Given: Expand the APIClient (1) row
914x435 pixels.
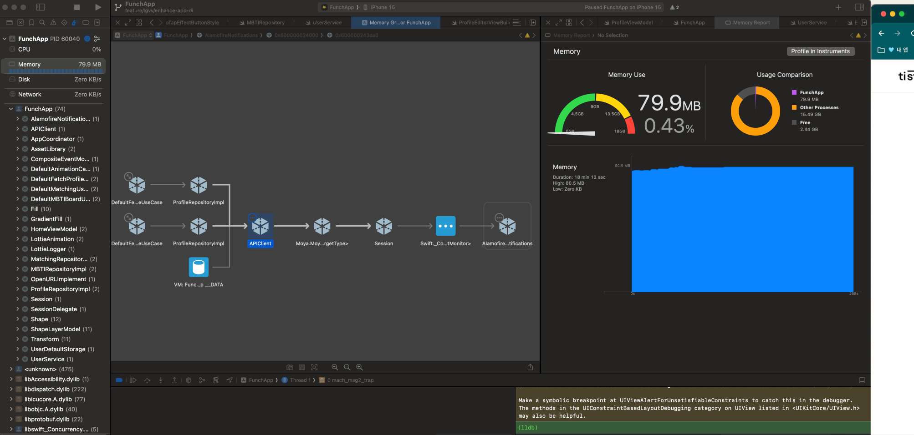Looking at the screenshot, I should coord(18,129).
